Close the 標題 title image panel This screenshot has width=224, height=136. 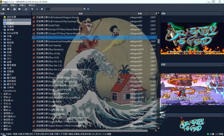(x=223, y=13)
